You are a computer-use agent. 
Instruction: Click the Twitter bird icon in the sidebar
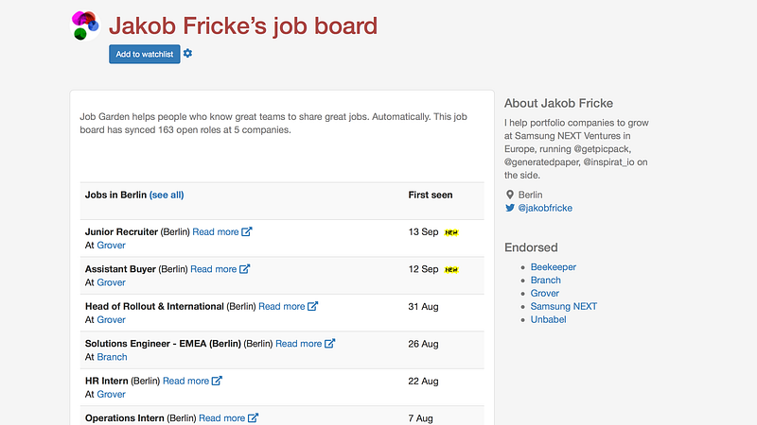coord(510,208)
